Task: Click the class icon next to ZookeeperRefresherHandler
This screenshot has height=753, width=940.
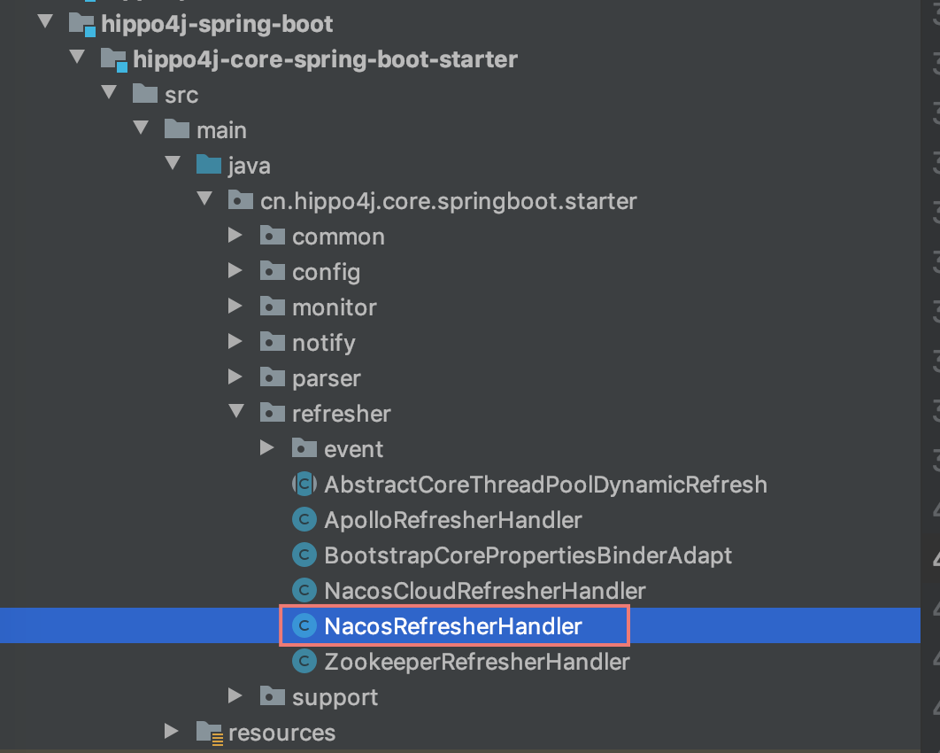Action: point(304,661)
